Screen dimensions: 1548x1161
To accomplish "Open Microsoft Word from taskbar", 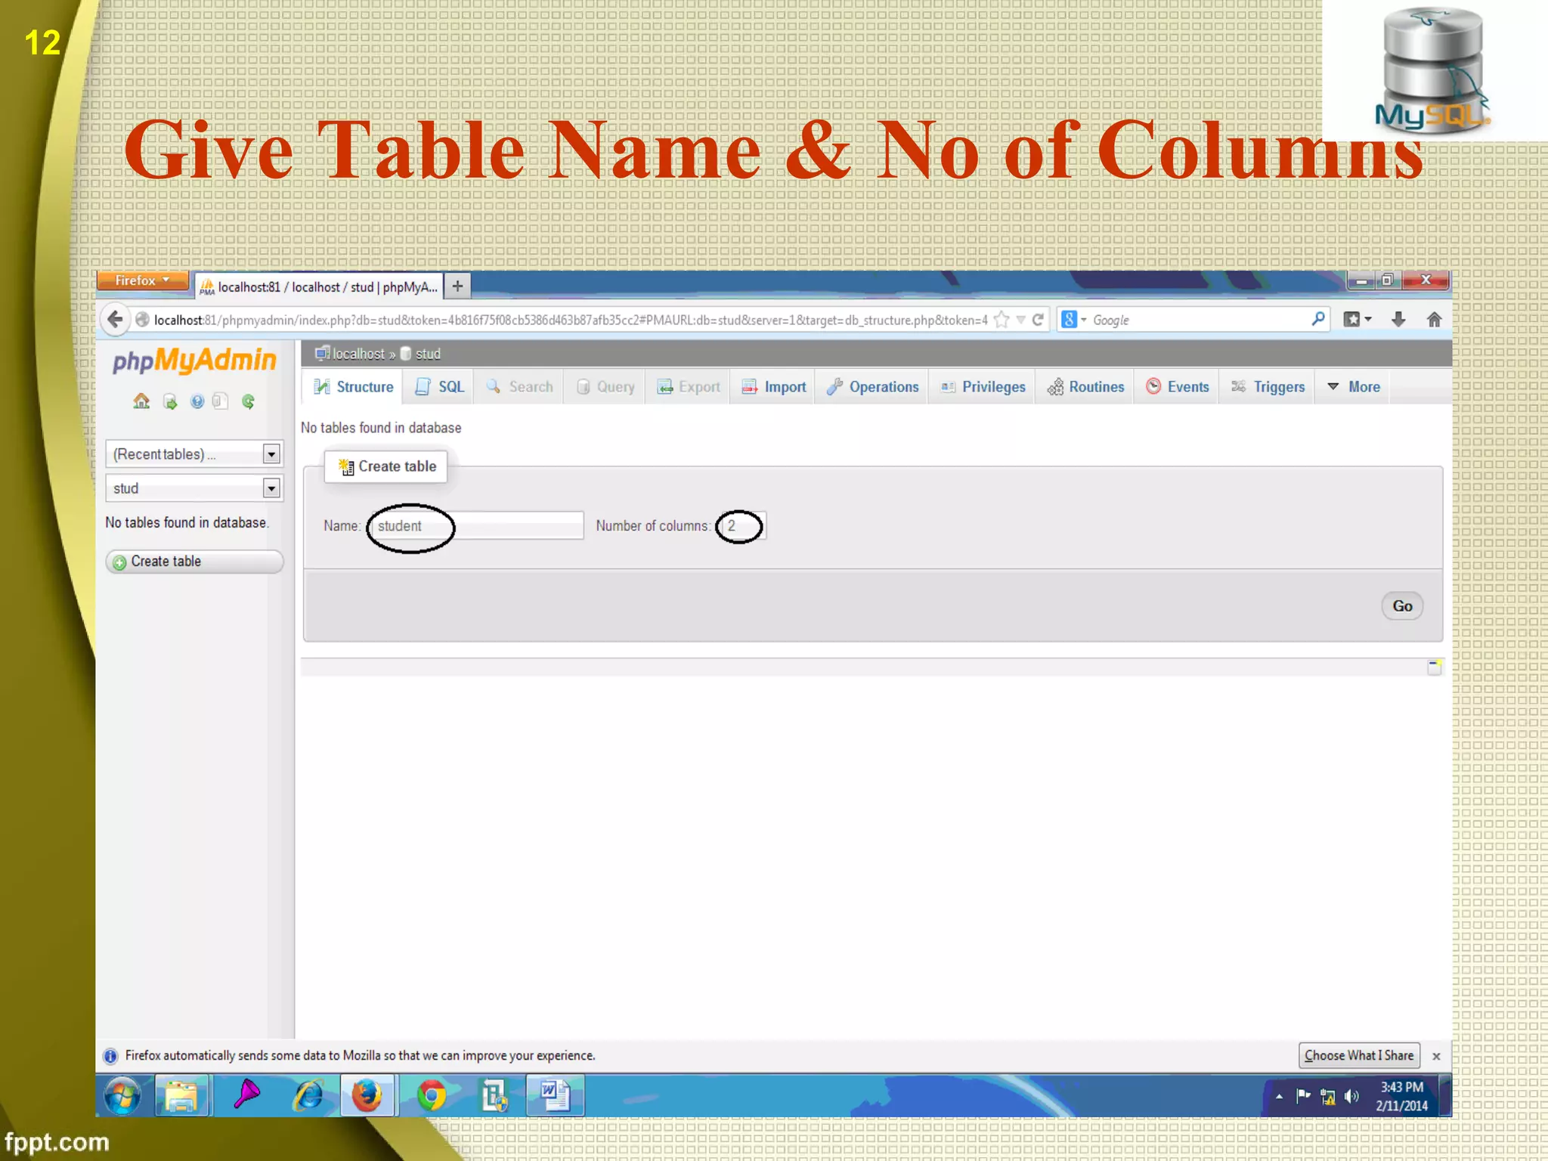I will 556,1096.
